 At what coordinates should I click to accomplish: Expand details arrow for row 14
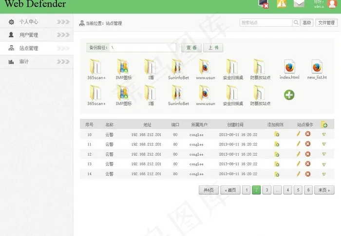tap(324, 174)
